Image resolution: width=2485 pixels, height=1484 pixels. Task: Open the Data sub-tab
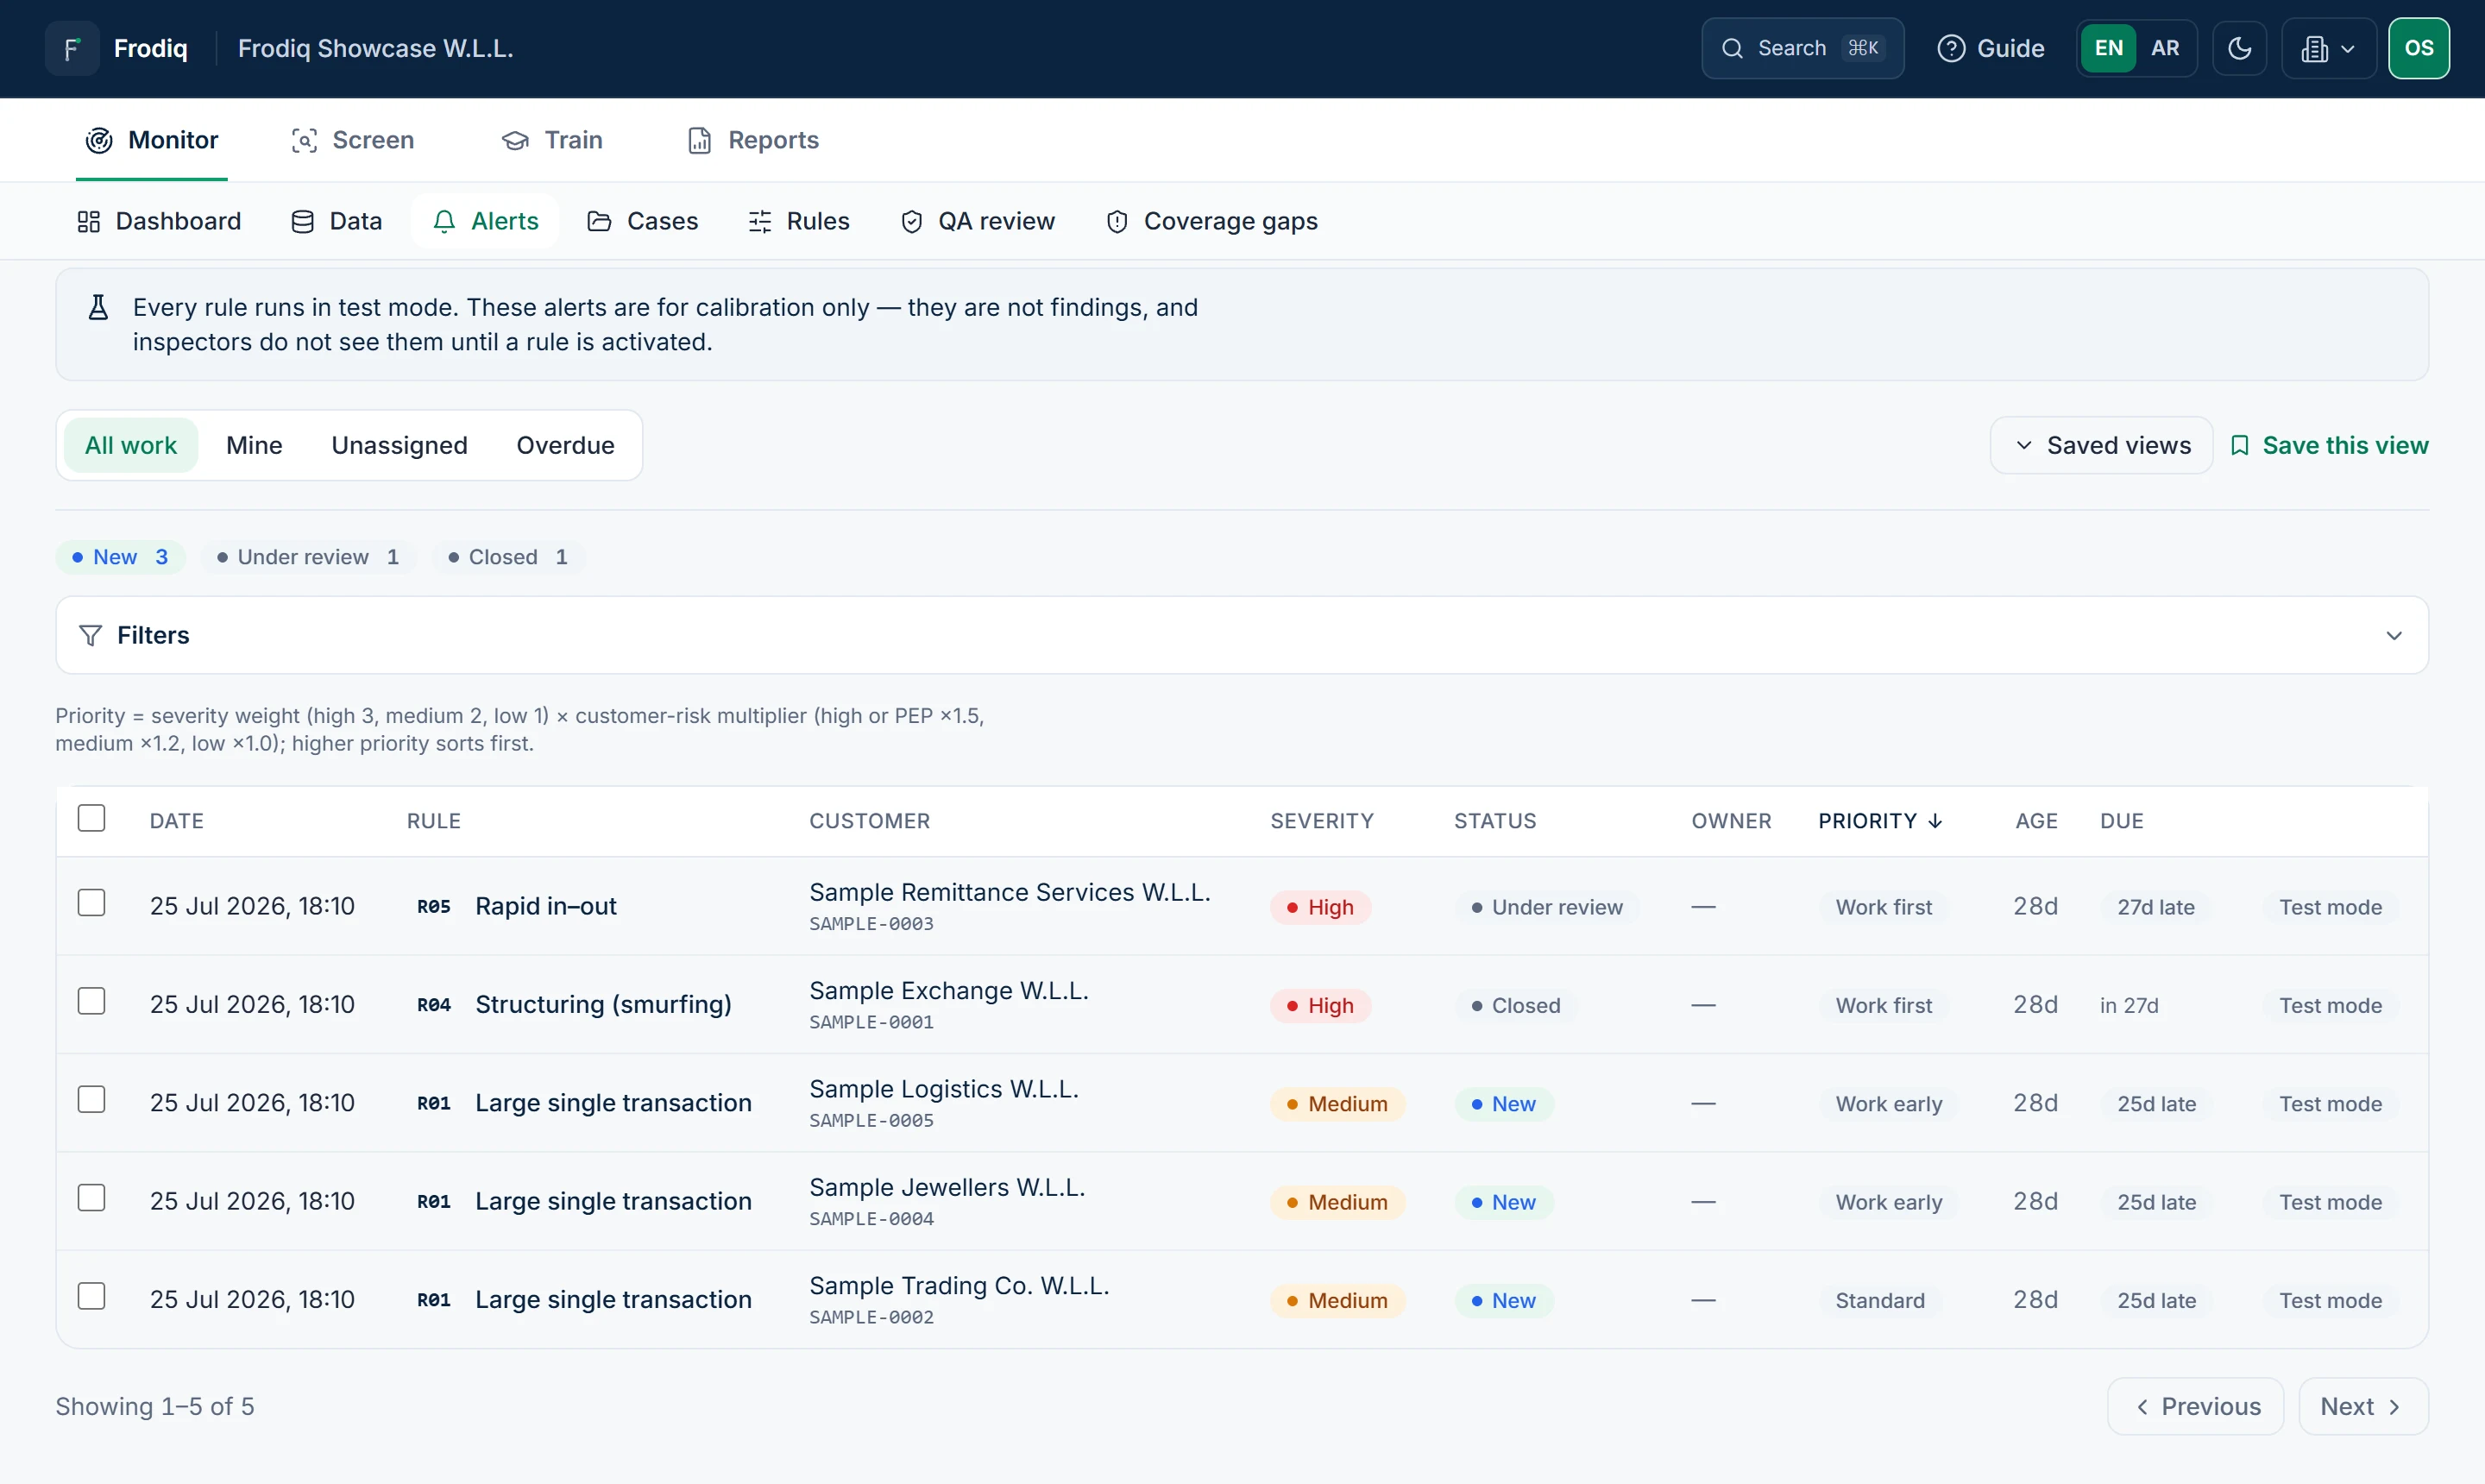pos(336,221)
